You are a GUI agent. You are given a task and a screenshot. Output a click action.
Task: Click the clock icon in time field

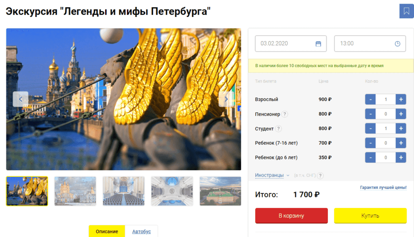pos(397,44)
